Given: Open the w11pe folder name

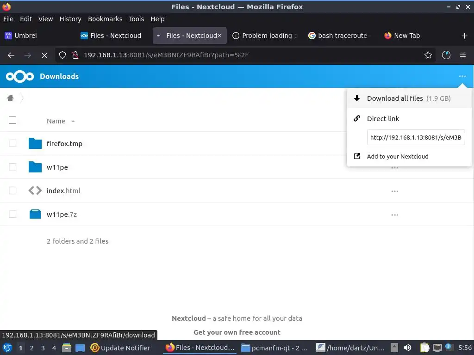Looking at the screenshot, I should tap(57, 167).
